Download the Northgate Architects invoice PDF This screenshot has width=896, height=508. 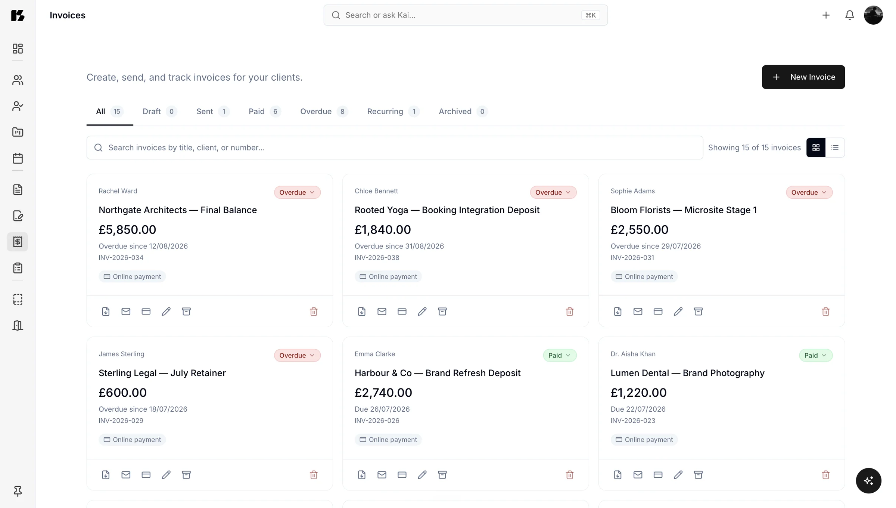coord(106,312)
